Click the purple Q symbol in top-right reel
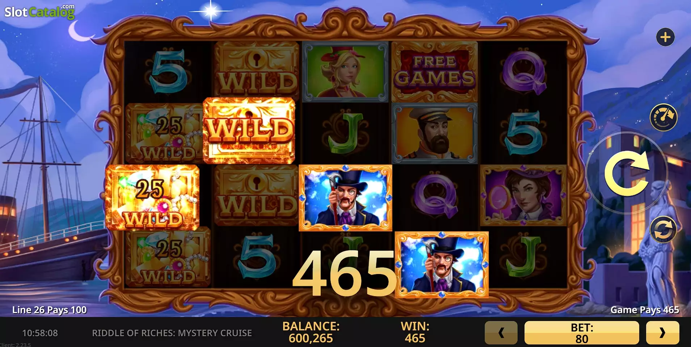This screenshot has width=691, height=347. (x=523, y=72)
